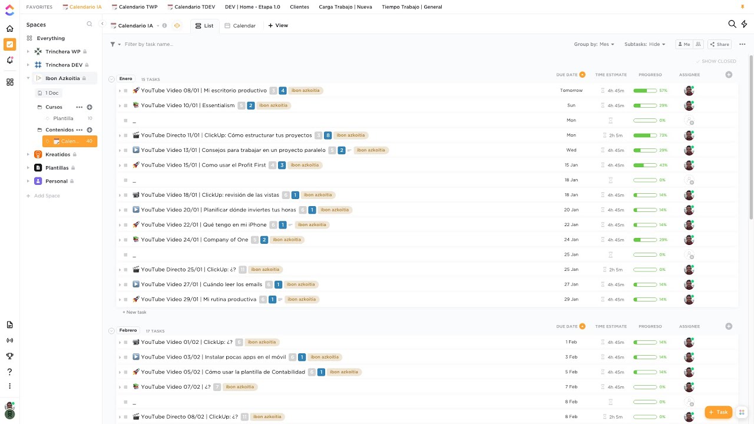Add a column with plus icon in Enero header

click(729, 75)
